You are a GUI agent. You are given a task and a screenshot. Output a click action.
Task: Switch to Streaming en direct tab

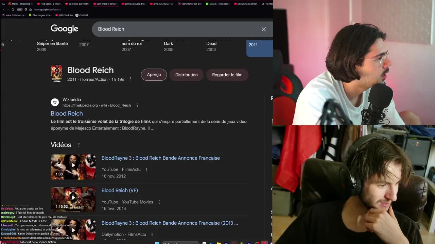click(245, 4)
